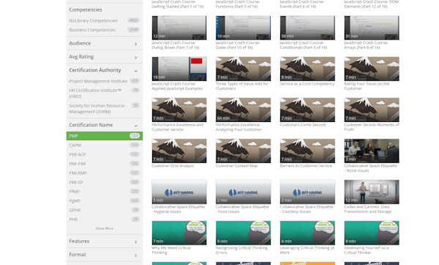Click Show More under Certification Name
The height and width of the screenshot is (265, 439).
(104, 228)
